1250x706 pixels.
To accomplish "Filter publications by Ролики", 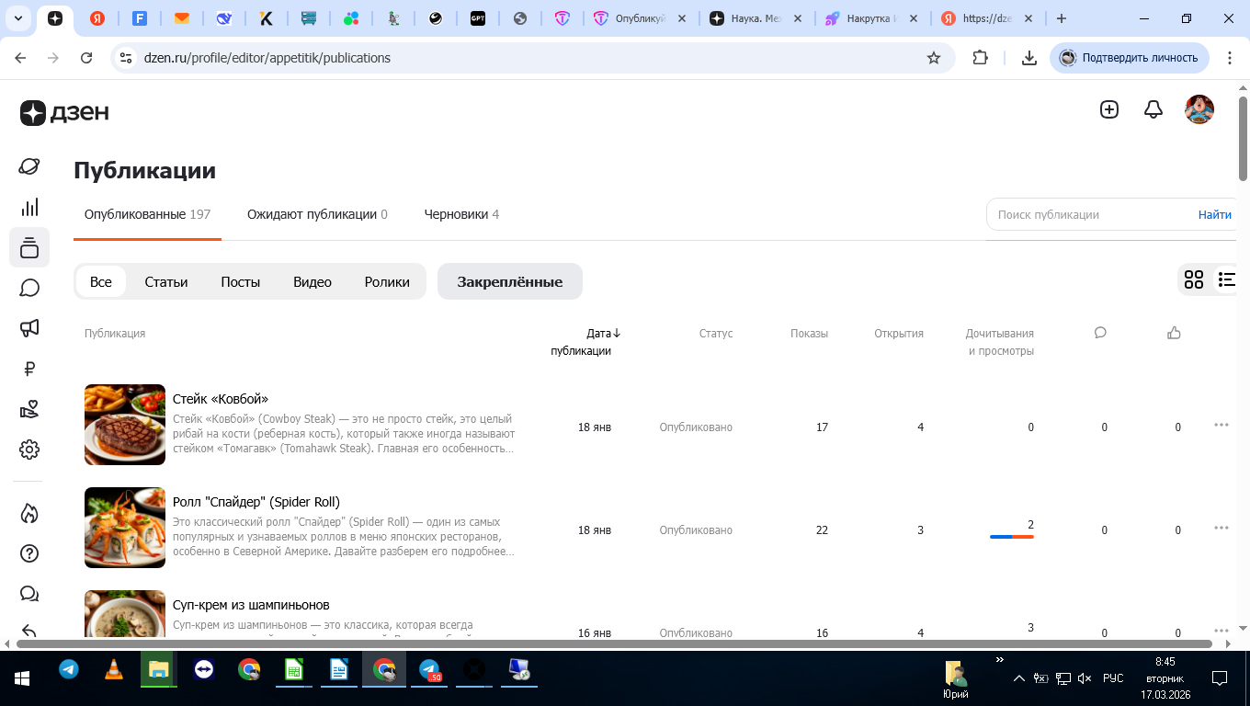I will pyautogui.click(x=387, y=281).
